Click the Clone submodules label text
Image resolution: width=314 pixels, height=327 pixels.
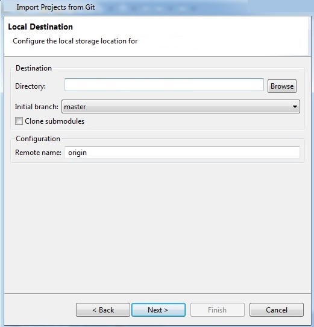[x=55, y=121]
